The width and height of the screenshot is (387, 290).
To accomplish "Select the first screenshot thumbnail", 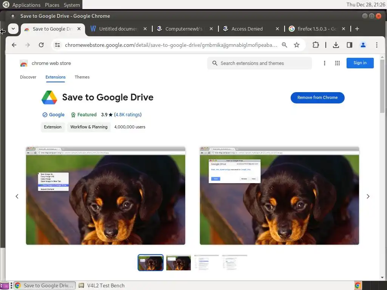I will [150, 263].
